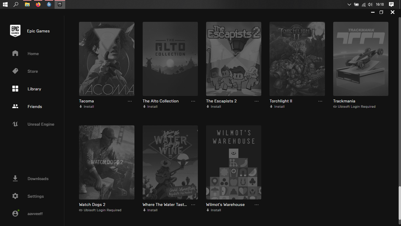Go to Store in the sidebar
This screenshot has width=401, height=226.
click(x=33, y=71)
